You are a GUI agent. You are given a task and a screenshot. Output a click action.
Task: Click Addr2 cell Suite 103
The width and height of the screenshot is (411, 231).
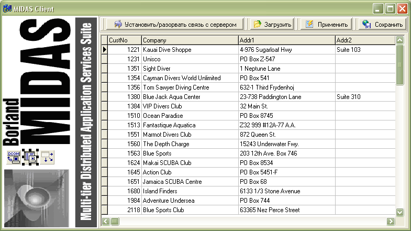point(365,50)
